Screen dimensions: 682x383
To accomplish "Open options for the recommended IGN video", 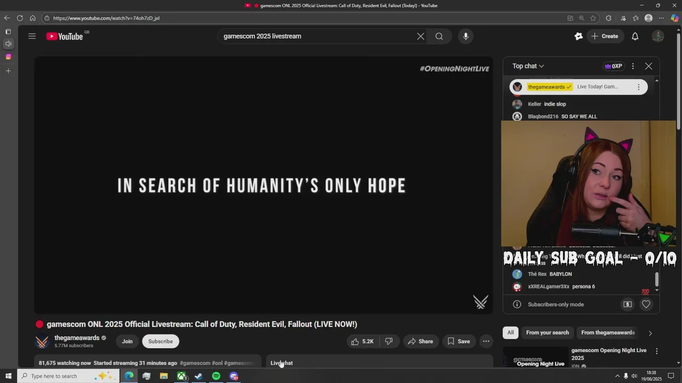I will pos(656,351).
